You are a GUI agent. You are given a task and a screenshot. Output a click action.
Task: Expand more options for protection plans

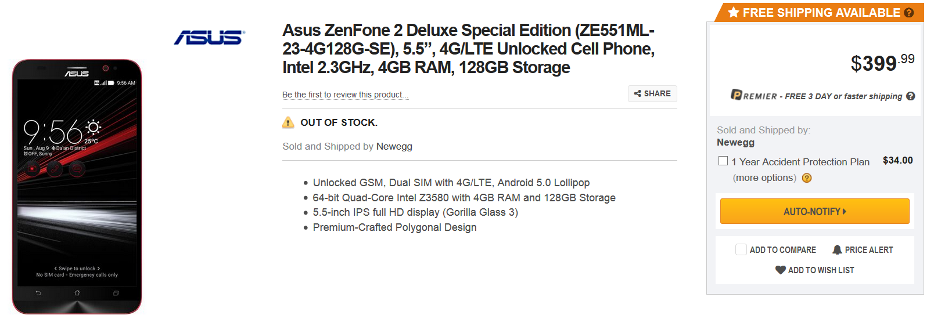pyautogui.click(x=764, y=178)
